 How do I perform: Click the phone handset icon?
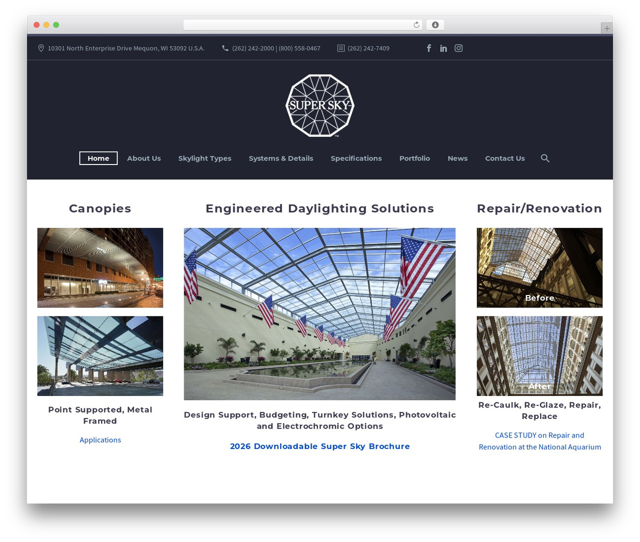point(225,48)
